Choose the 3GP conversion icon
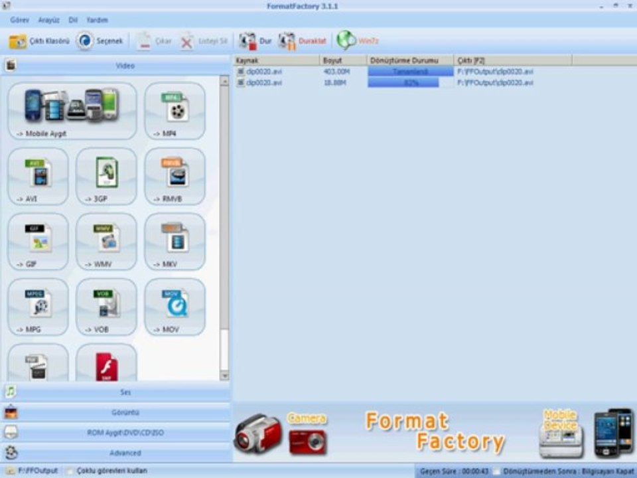The height and width of the screenshot is (478, 637). [106, 177]
